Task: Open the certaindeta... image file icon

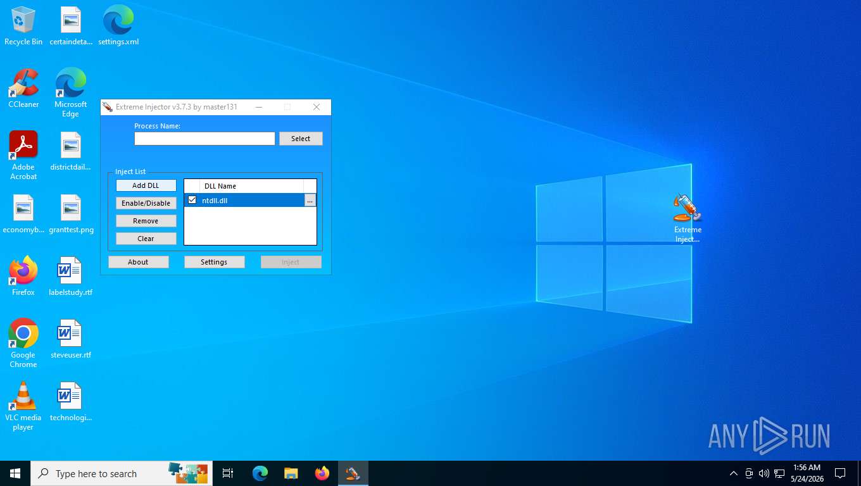Action: 71,26
